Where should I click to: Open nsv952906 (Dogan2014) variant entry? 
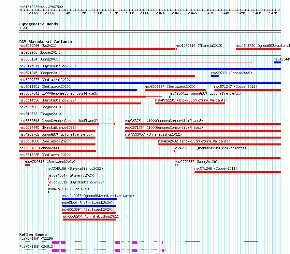[40, 52]
